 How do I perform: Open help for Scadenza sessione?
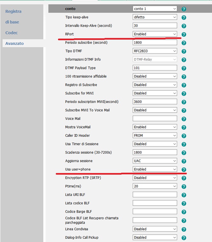click(x=184, y=153)
